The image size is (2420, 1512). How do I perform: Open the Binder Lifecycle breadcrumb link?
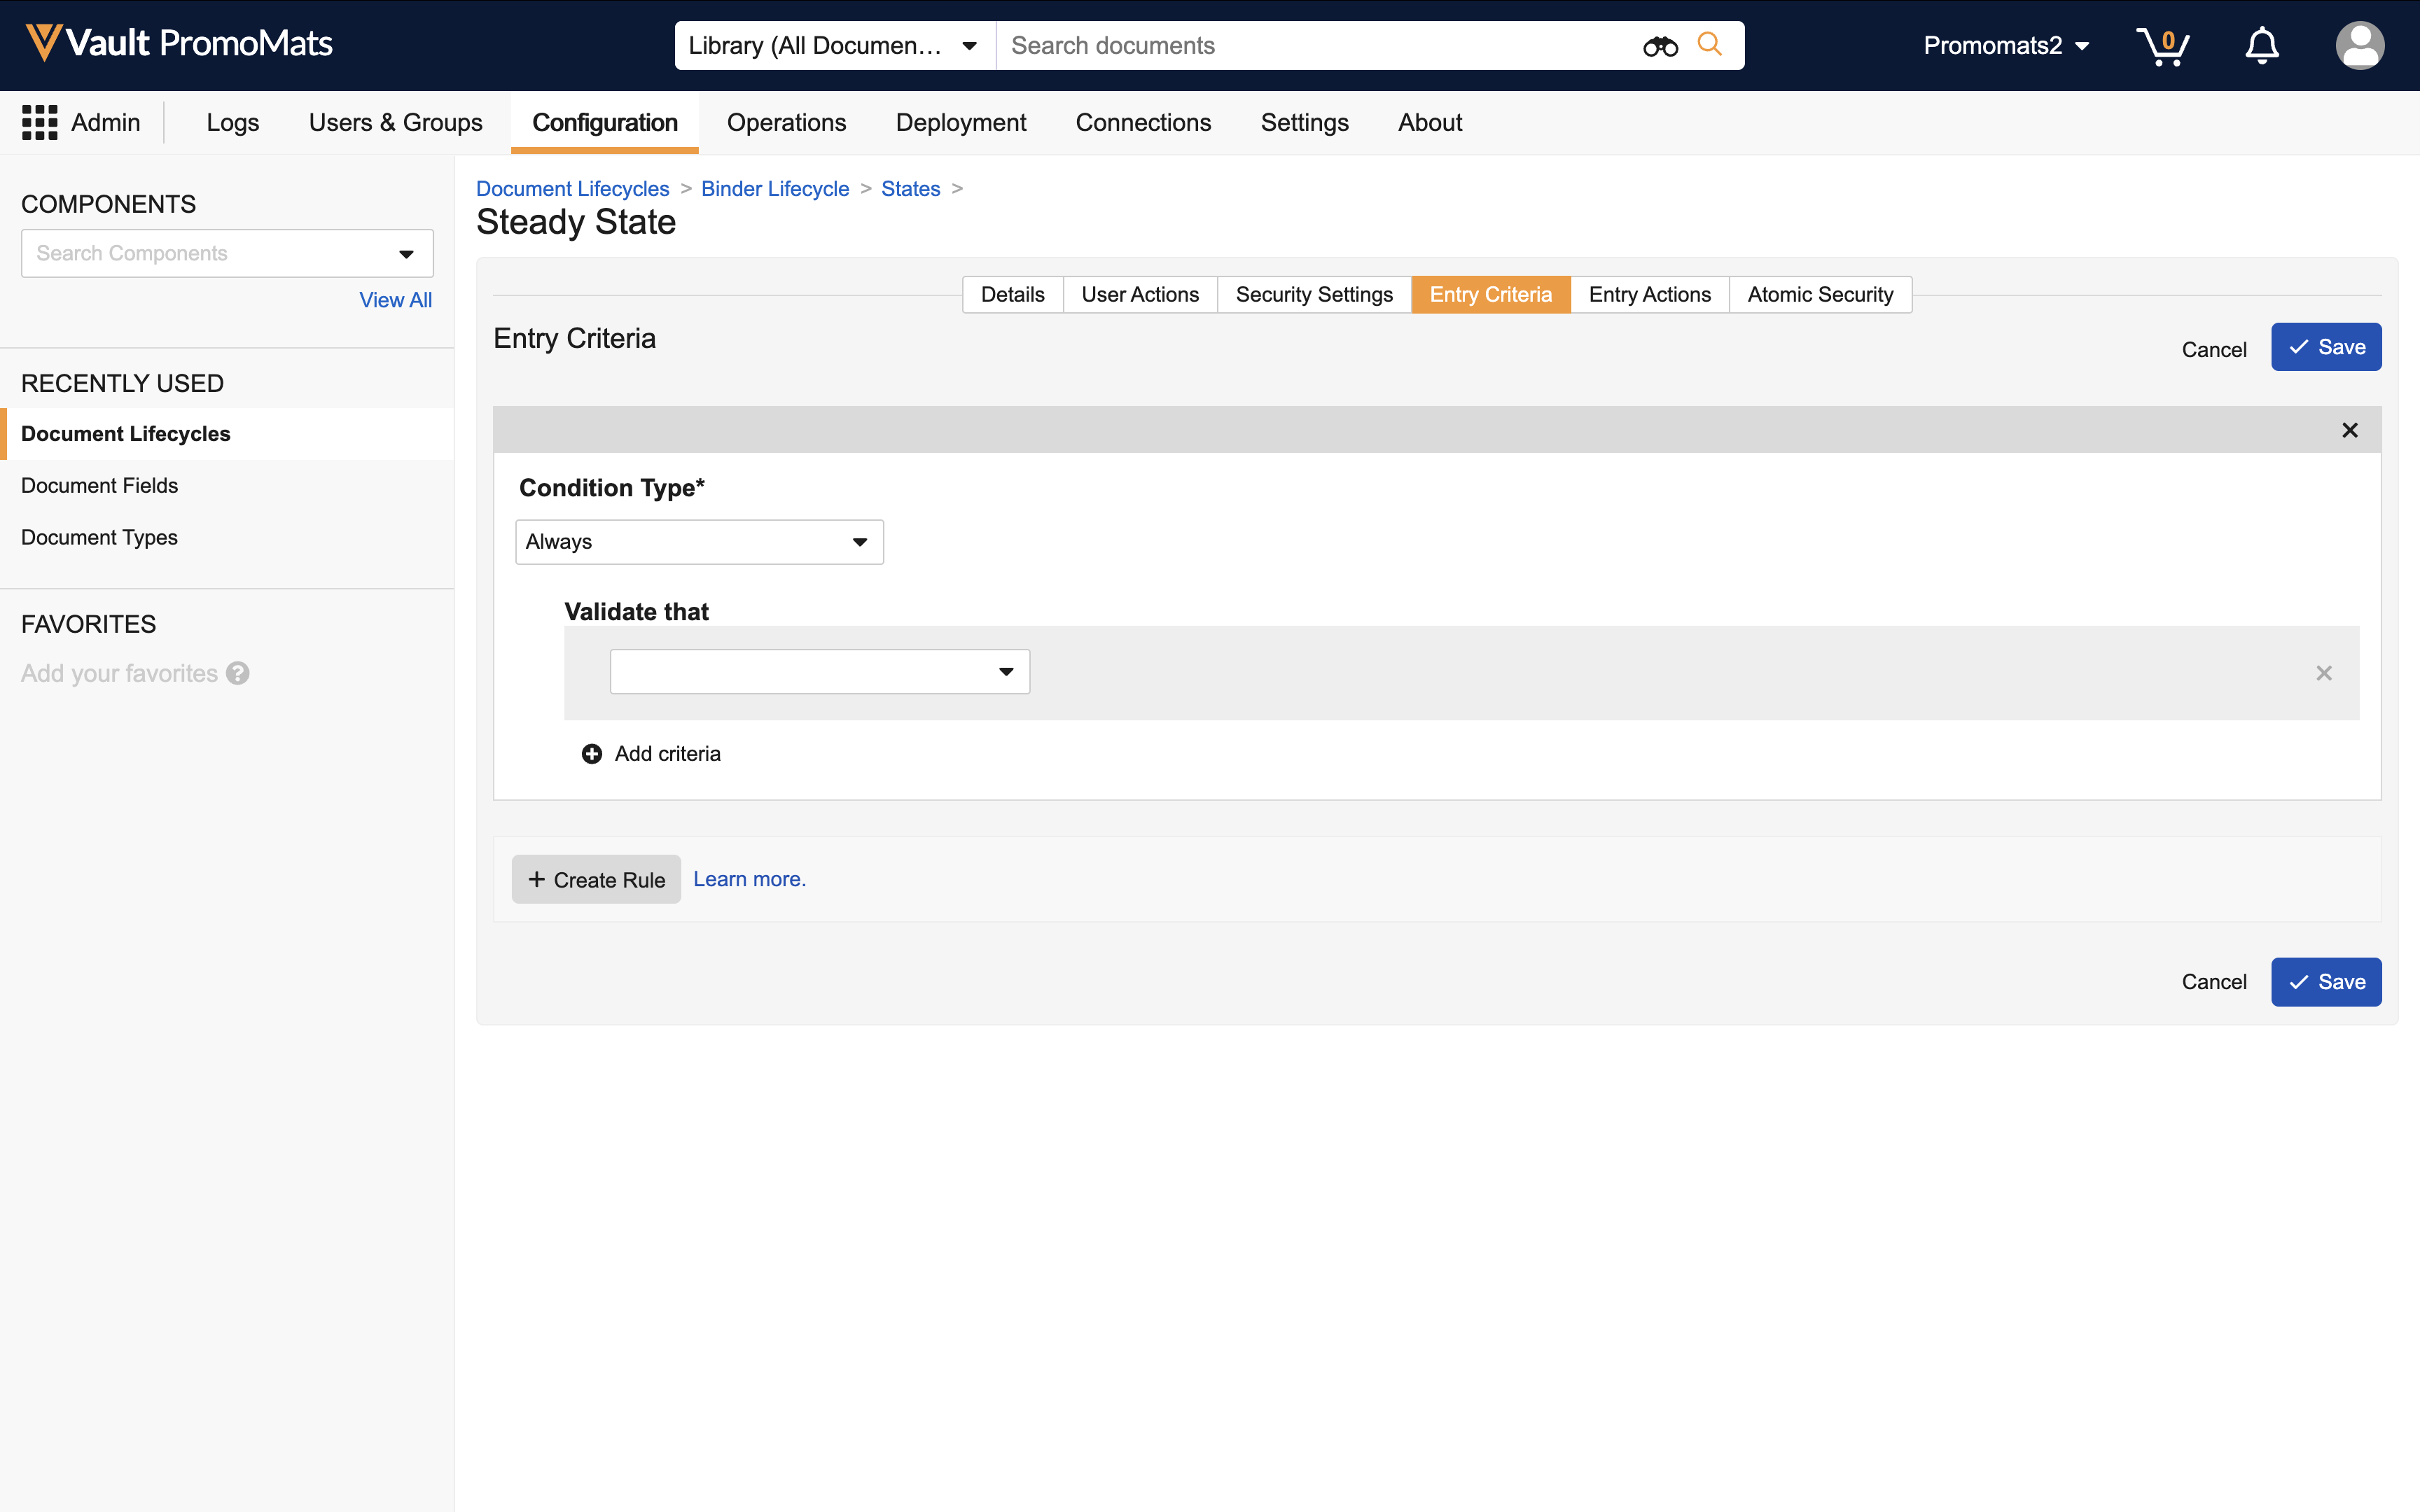tap(775, 189)
